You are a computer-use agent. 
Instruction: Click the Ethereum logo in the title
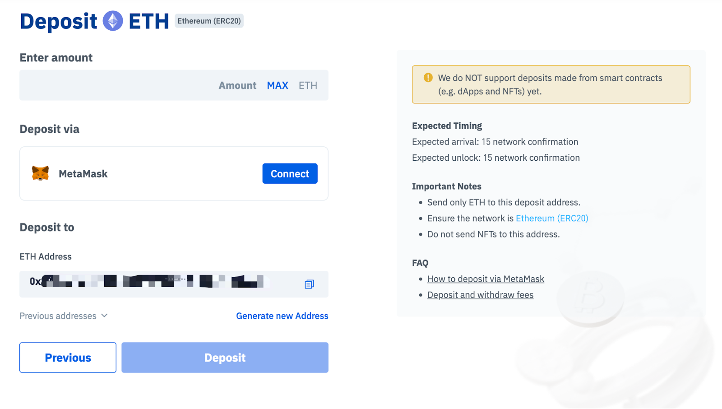click(x=113, y=21)
